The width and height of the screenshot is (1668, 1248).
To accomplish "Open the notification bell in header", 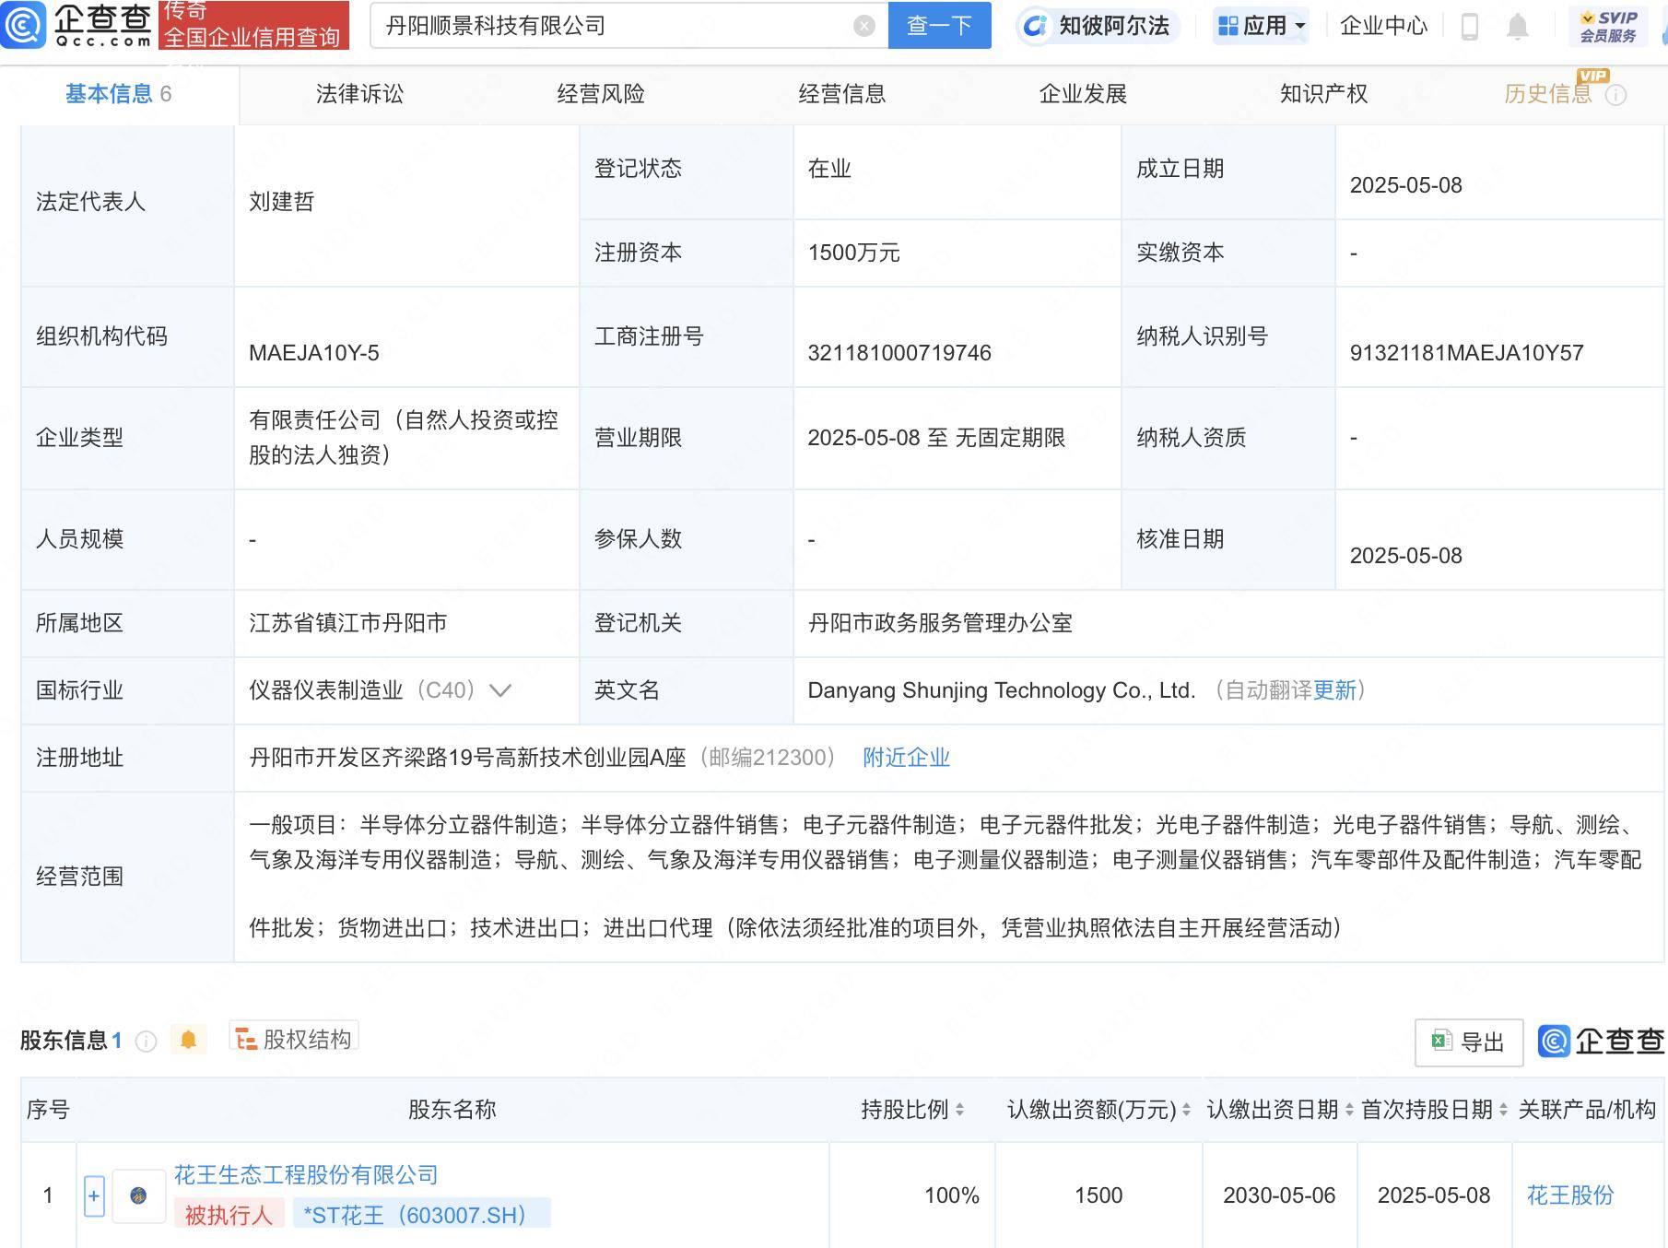I will pyautogui.click(x=1517, y=27).
